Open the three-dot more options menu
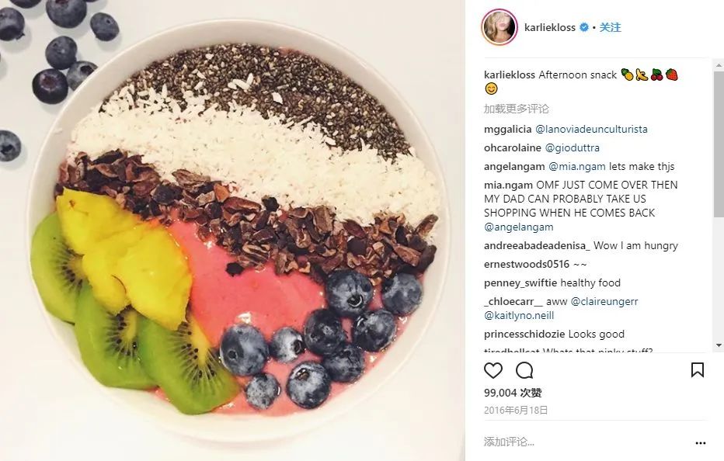 click(701, 443)
